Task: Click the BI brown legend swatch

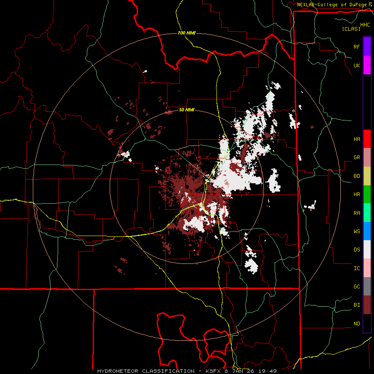Action: [367, 305]
